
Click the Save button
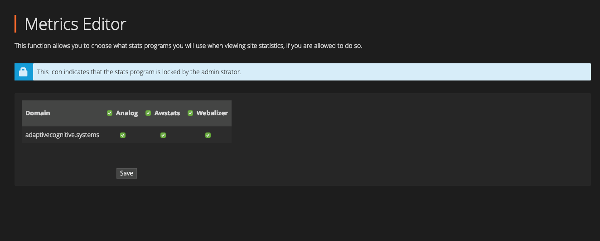[x=126, y=173]
